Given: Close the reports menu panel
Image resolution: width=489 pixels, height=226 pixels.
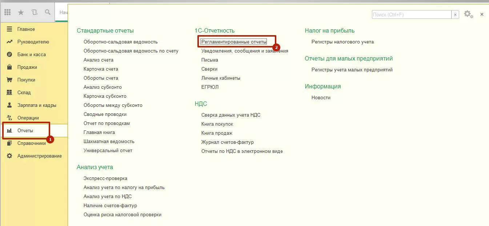Looking at the screenshot, I should tap(482, 14).
